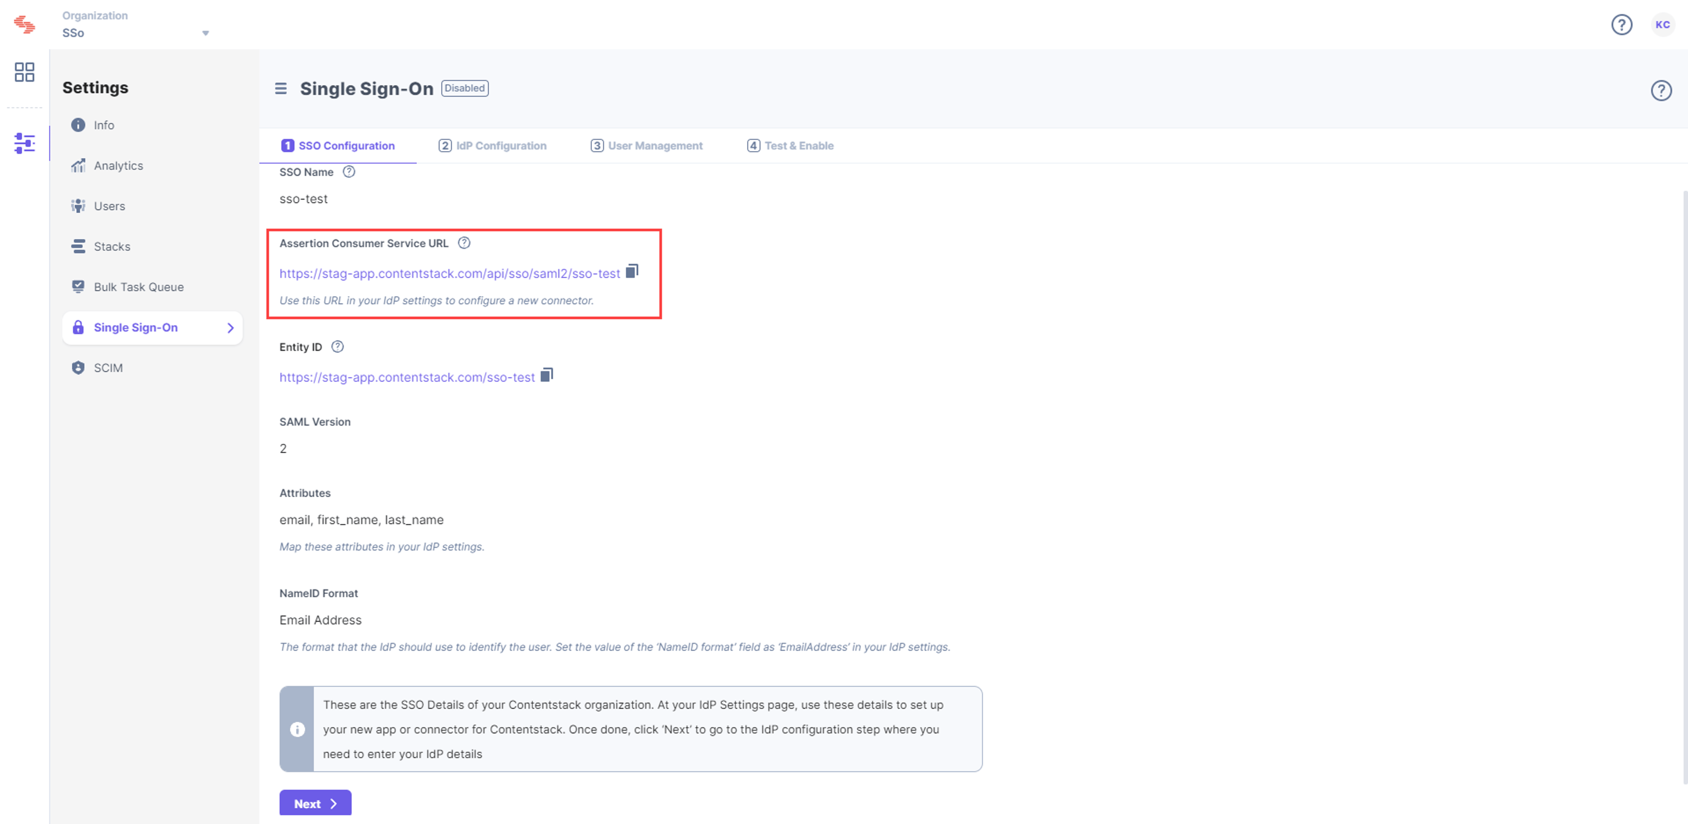Click the NameID Format value Email Address
Image resolution: width=1688 pixels, height=824 pixels.
pyautogui.click(x=320, y=620)
